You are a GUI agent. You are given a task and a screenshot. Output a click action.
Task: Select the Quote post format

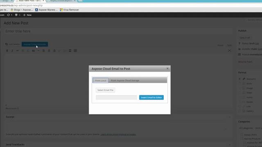tap(239, 102)
